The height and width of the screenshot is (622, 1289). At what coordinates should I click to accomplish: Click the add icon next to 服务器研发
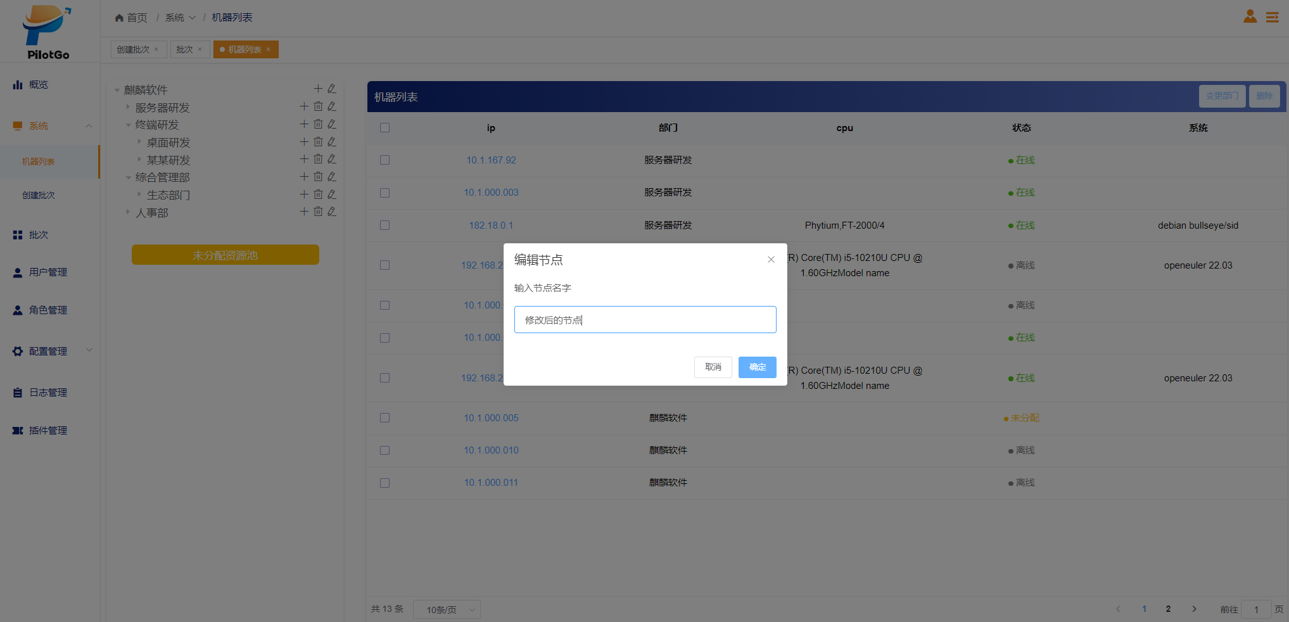304,106
